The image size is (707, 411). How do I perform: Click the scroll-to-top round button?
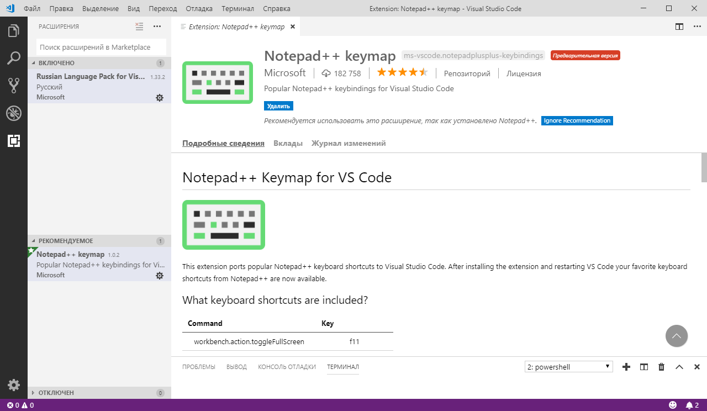click(677, 336)
